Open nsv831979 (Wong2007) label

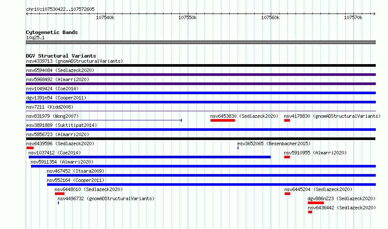click(x=52, y=116)
